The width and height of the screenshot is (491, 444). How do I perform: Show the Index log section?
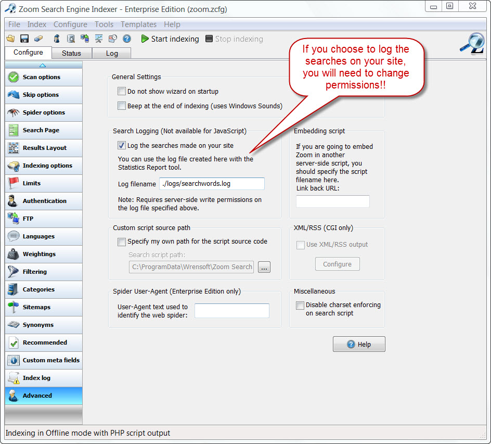click(x=44, y=378)
